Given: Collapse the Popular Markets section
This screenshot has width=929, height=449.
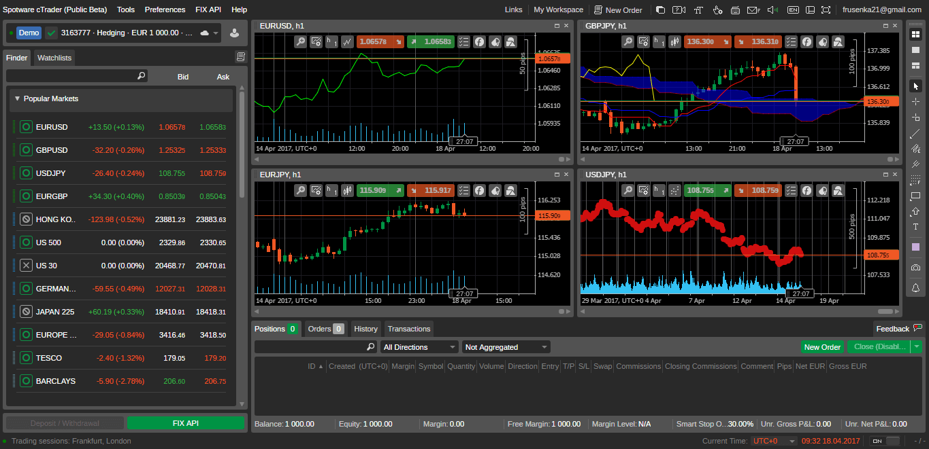Looking at the screenshot, I should 18,98.
